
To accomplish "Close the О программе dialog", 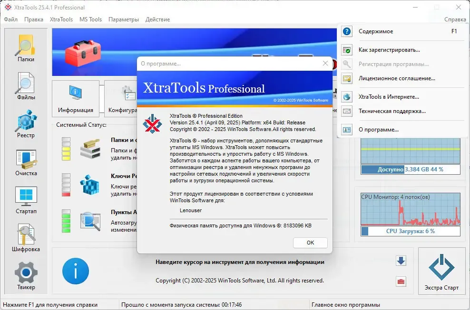I will (325, 64).
